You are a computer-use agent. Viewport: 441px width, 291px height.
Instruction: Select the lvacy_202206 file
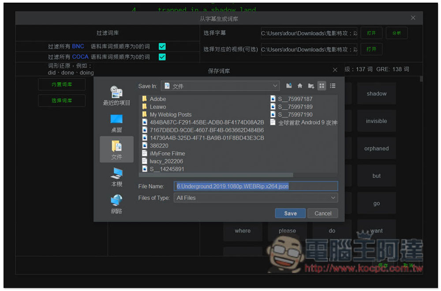pos(162,161)
